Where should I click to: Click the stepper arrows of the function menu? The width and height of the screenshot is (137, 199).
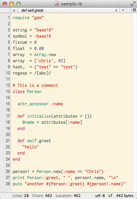(x=116, y=10)
